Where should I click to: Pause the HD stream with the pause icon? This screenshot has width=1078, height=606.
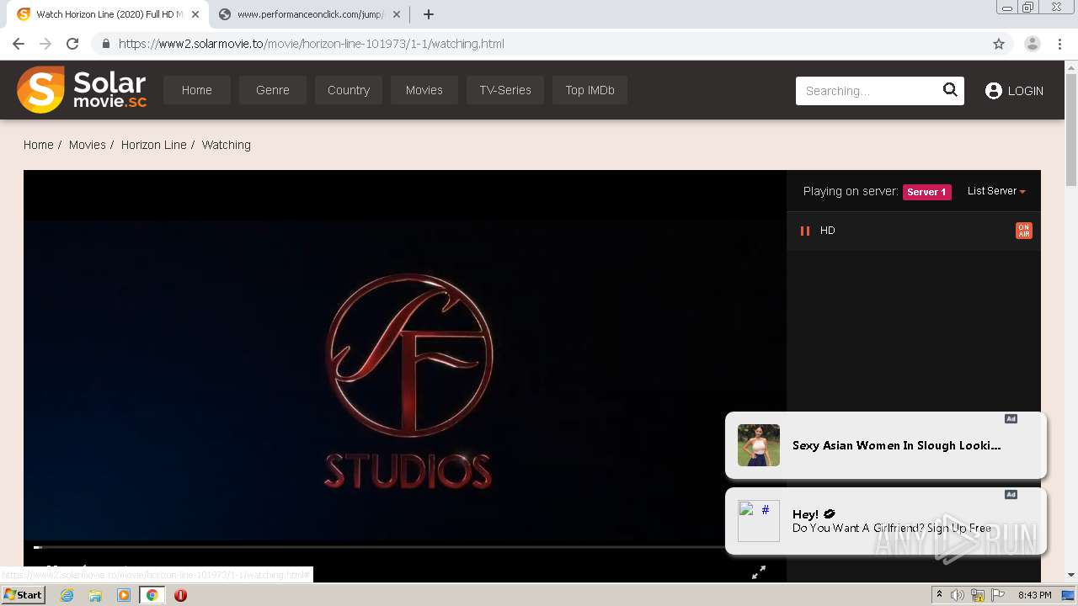(x=804, y=231)
